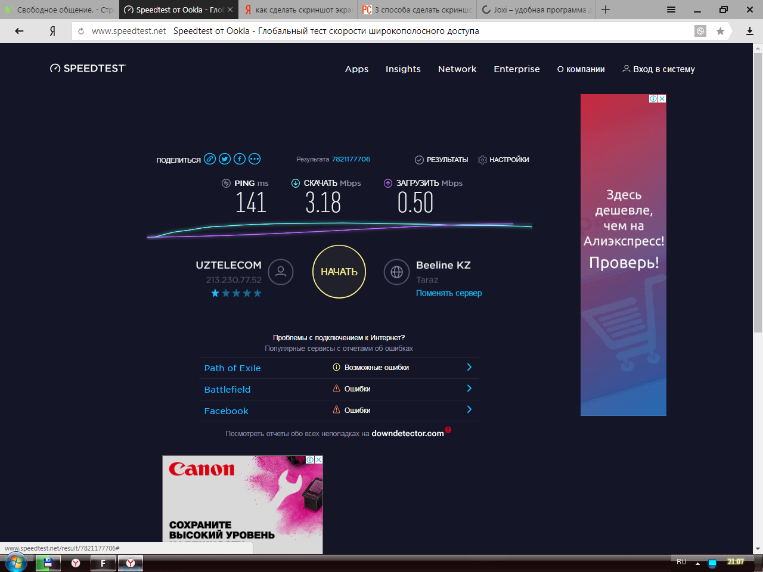Expand the Battlefield row chevron
The image size is (763, 572).
pyautogui.click(x=469, y=388)
